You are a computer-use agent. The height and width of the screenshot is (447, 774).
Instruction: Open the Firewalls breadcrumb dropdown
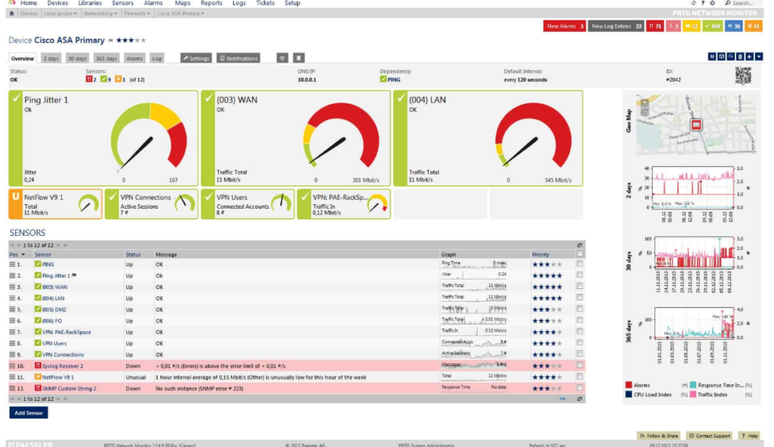pyautogui.click(x=135, y=14)
